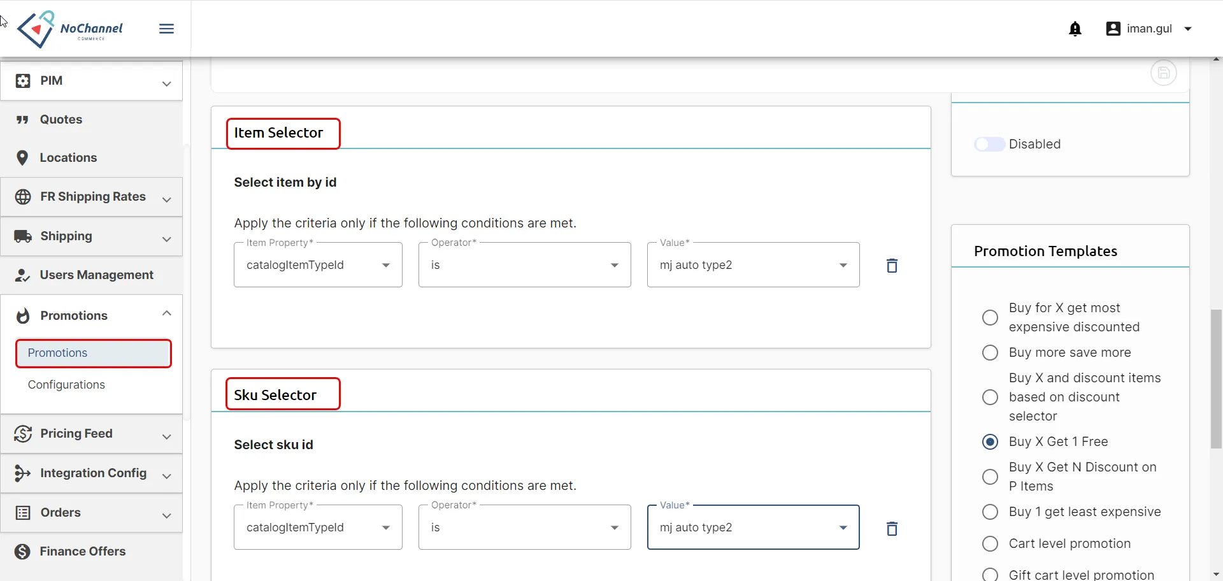Open Item Selector Item Property dropdown
Viewport: 1223px width, 581px height.
pos(318,265)
